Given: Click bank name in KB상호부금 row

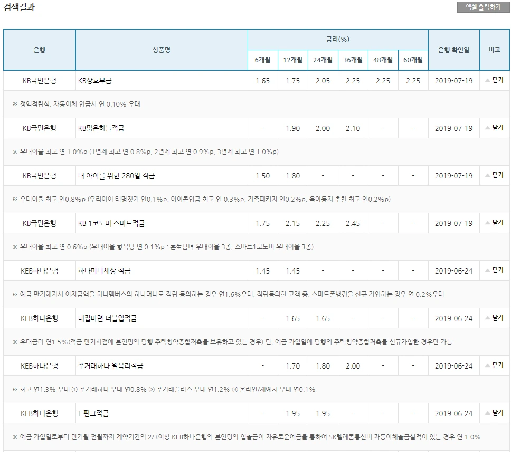Looking at the screenshot, I should pyautogui.click(x=40, y=81).
